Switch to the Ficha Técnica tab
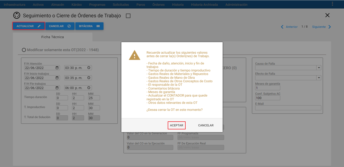 click(53, 37)
